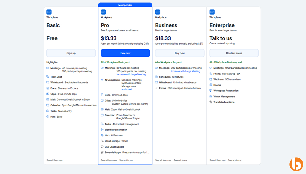Click 'Docs: Unlimited docs' in Pro plan
The image size is (306, 174).
[116, 95]
